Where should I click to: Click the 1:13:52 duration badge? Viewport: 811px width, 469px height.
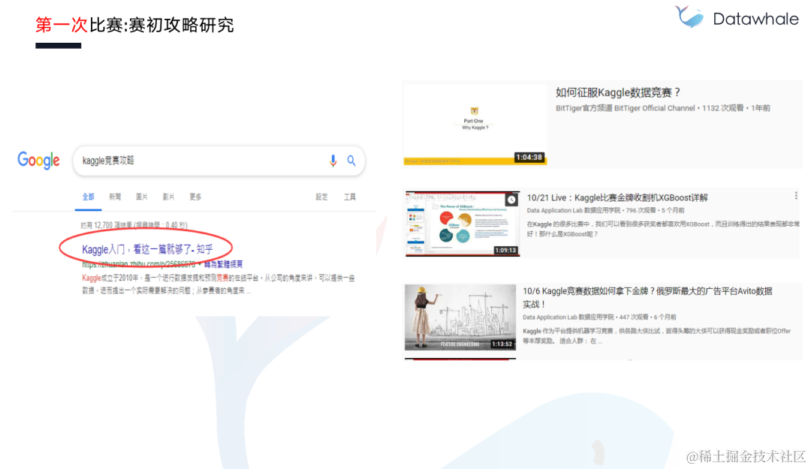click(502, 344)
